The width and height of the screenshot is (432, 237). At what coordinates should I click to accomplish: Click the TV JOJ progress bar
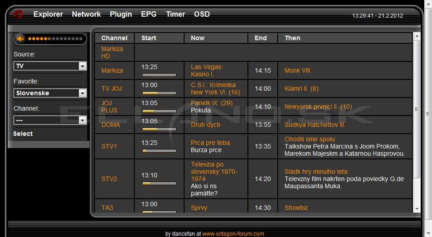pos(159,93)
